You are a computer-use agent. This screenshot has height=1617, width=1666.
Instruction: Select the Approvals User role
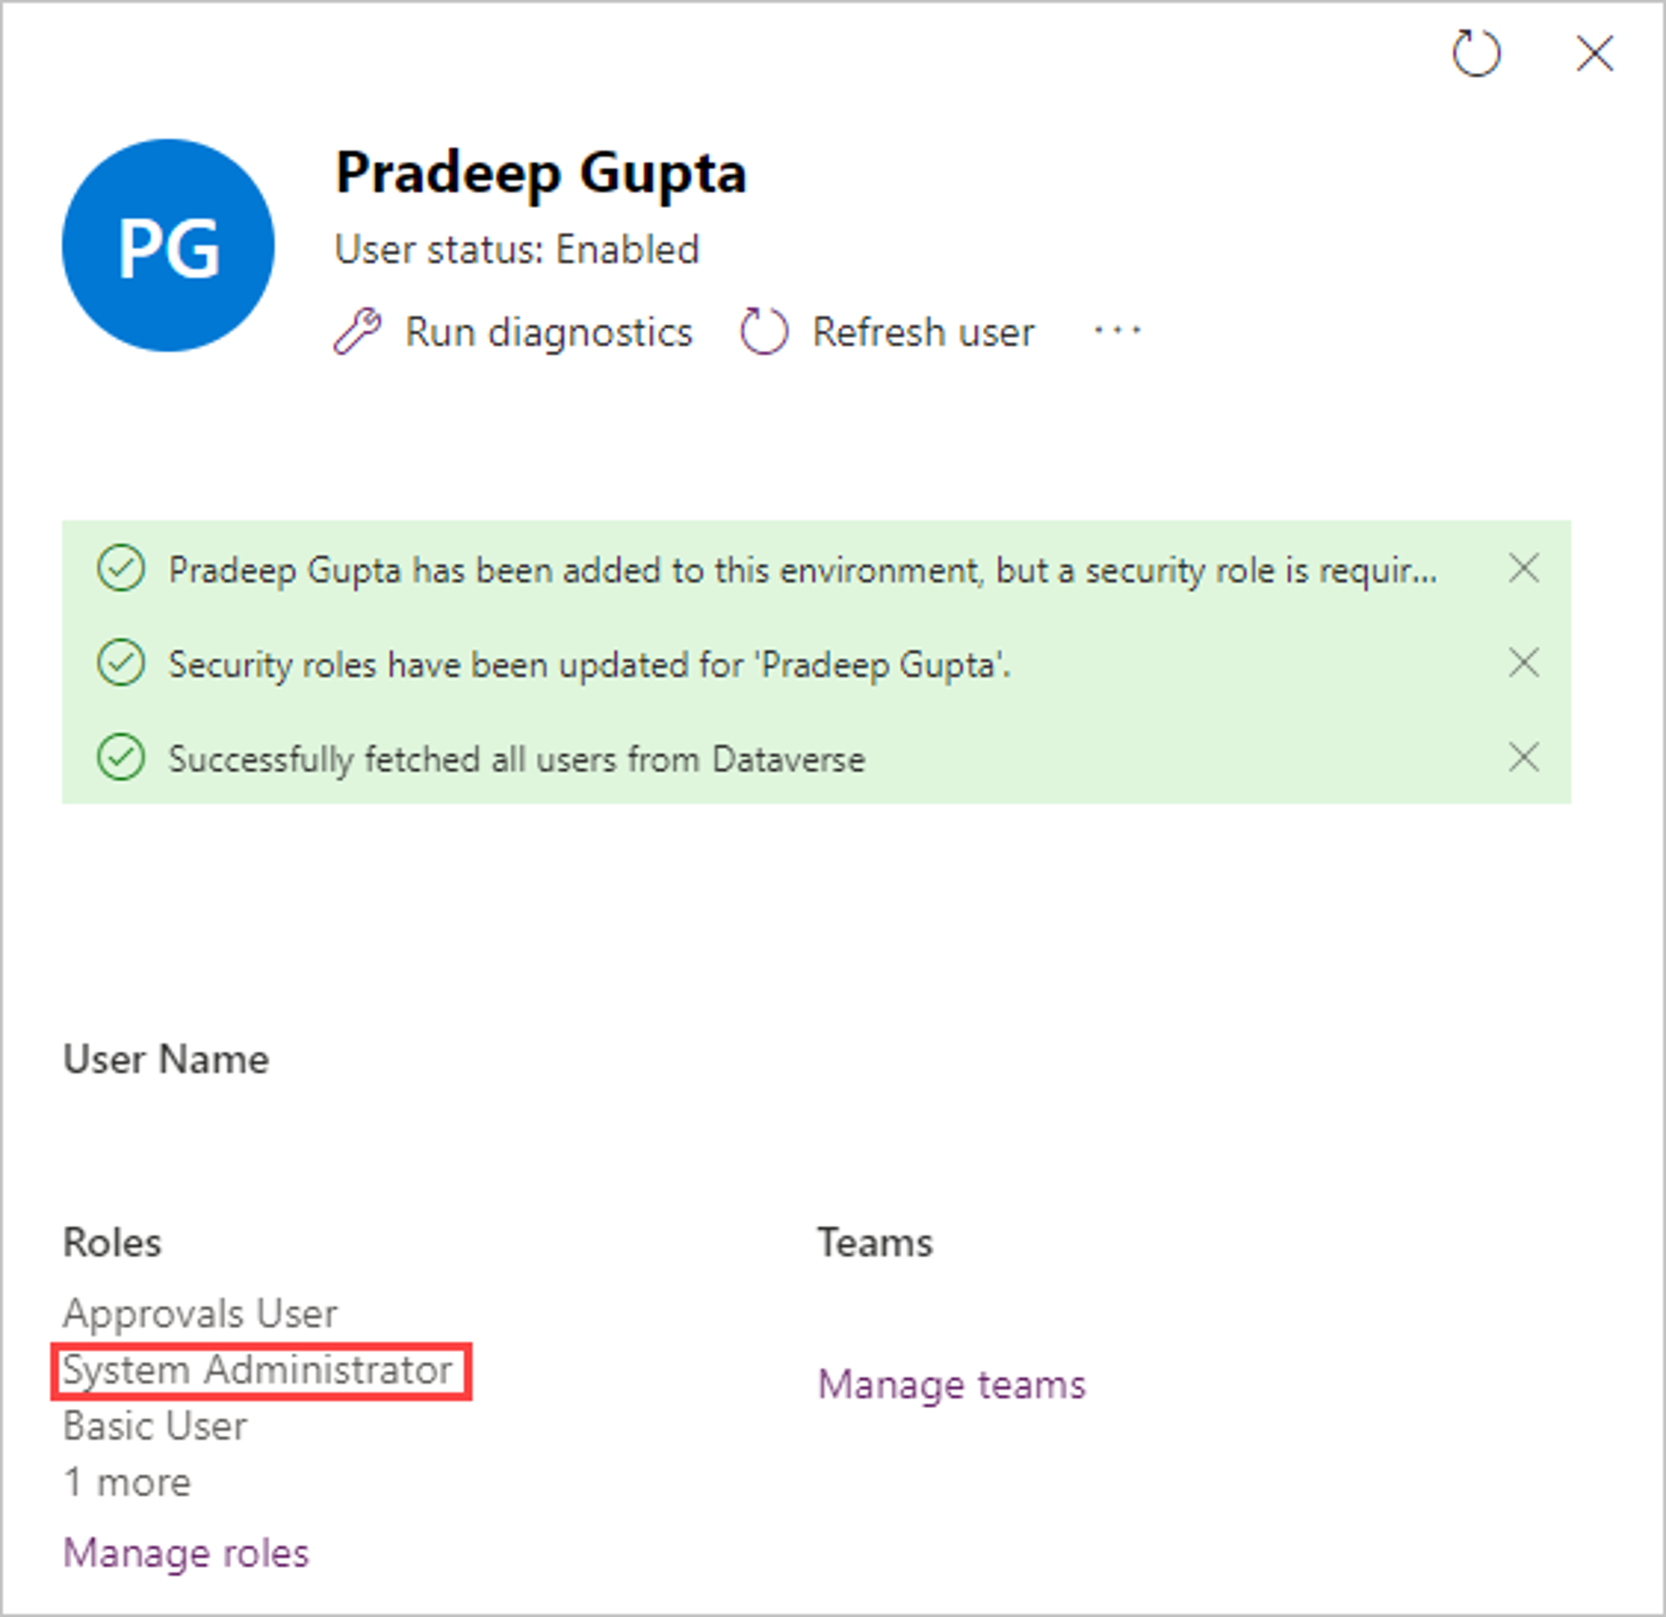point(200,1314)
